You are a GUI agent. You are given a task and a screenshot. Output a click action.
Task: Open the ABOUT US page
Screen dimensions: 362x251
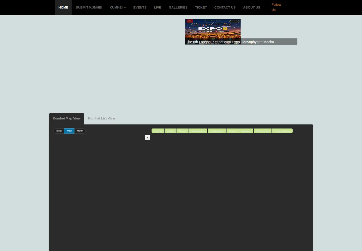[x=252, y=8]
